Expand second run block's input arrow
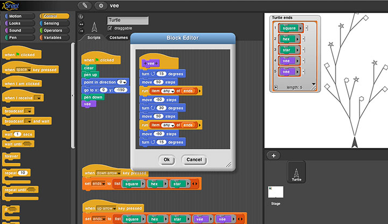 click(200, 126)
